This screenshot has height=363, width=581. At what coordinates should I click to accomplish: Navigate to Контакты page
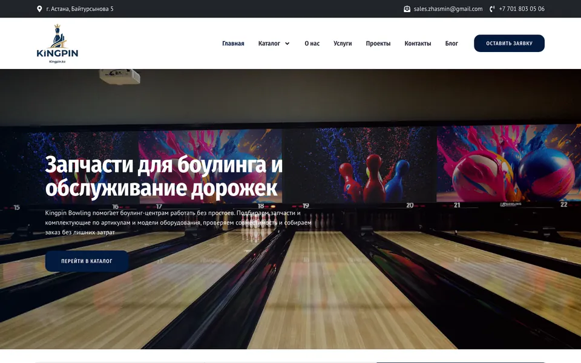tap(418, 44)
